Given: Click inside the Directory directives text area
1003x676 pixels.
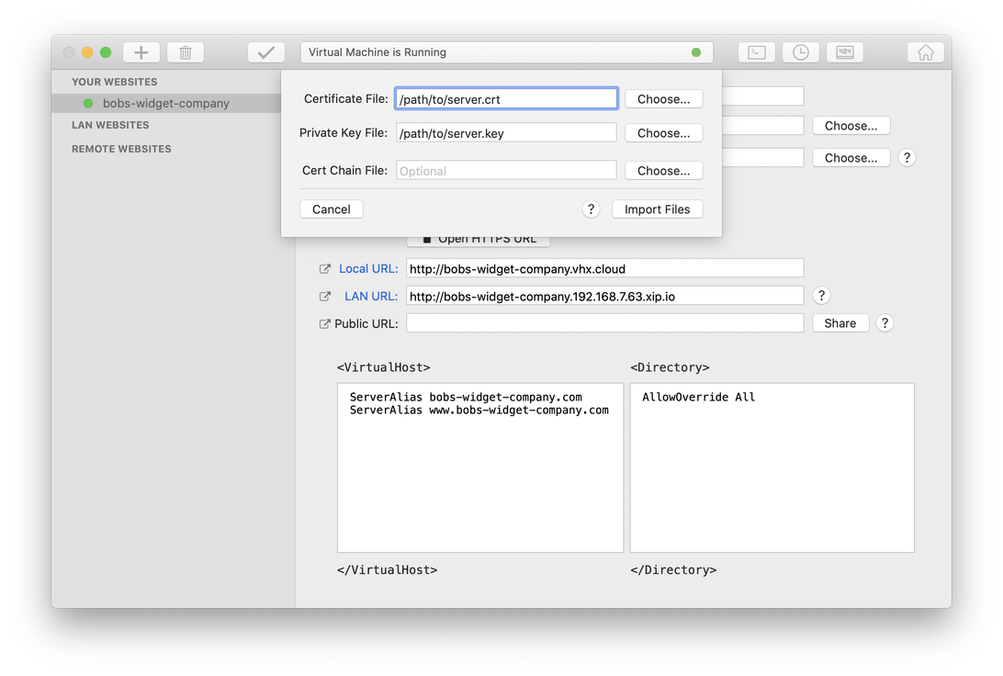Looking at the screenshot, I should (772, 468).
